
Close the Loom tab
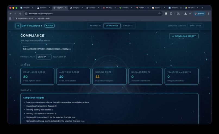(165, 8)
